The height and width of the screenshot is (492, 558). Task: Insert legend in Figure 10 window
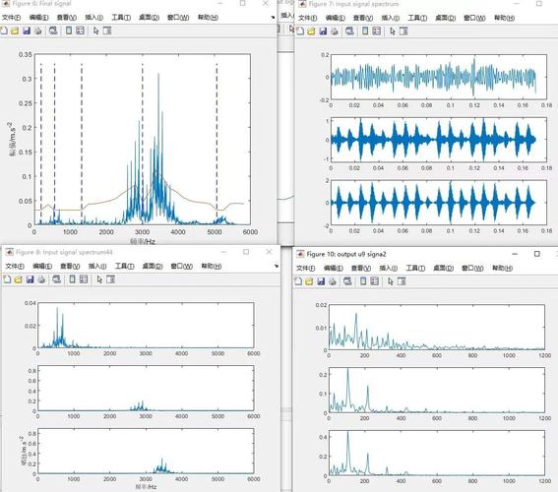[375, 281]
